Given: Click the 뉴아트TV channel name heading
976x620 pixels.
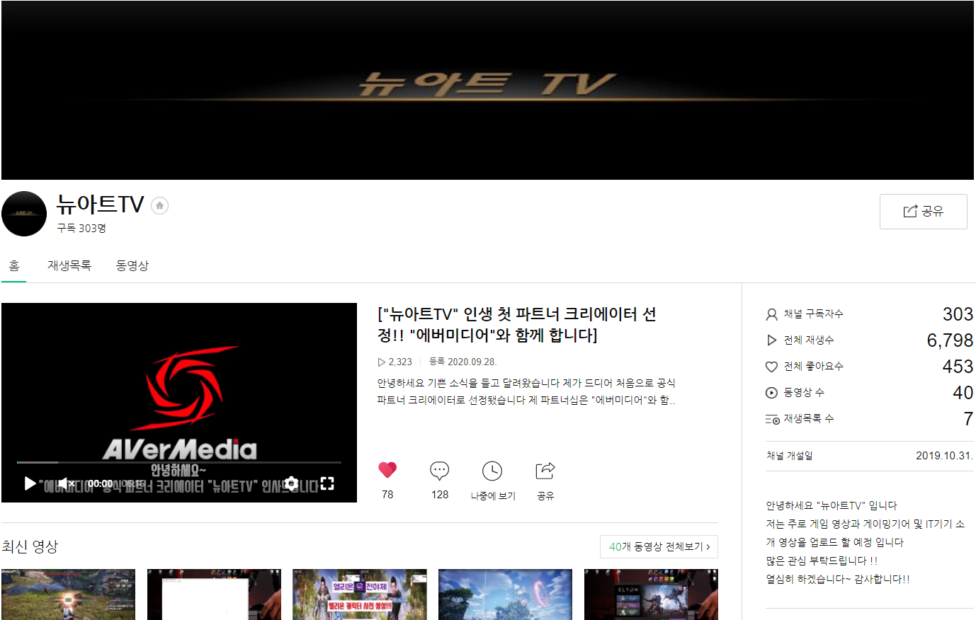Looking at the screenshot, I should point(100,205).
